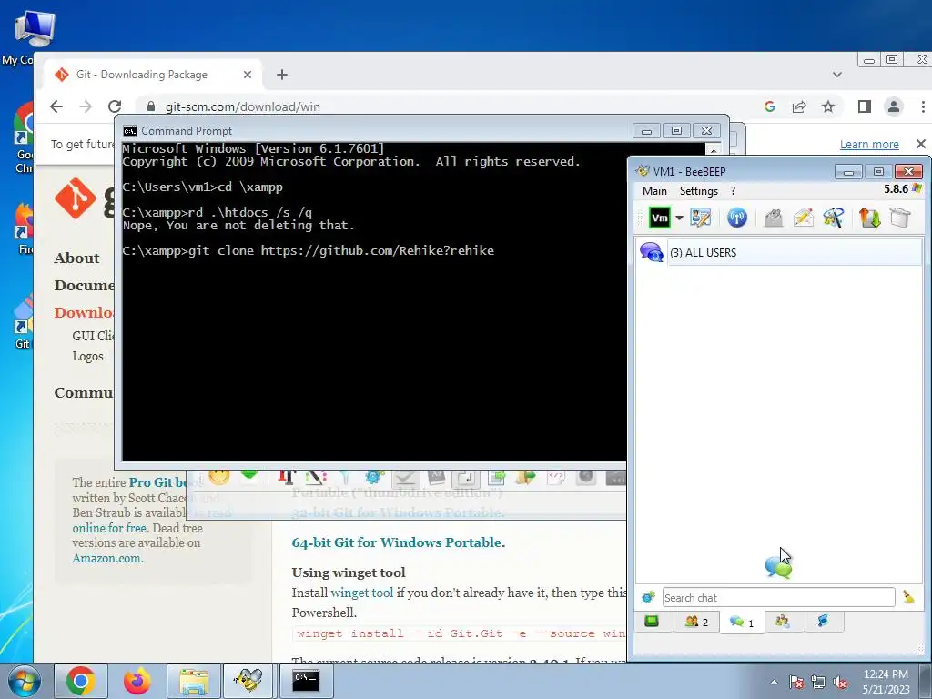Dismiss the Chrome infobar with X

pyautogui.click(x=921, y=144)
